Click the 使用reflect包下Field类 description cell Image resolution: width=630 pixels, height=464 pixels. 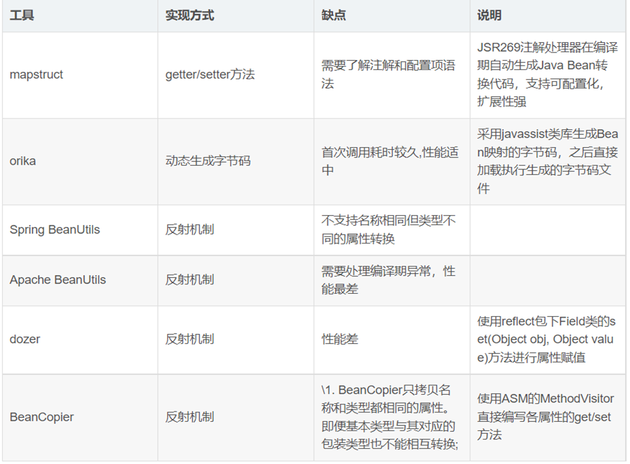[549, 340]
